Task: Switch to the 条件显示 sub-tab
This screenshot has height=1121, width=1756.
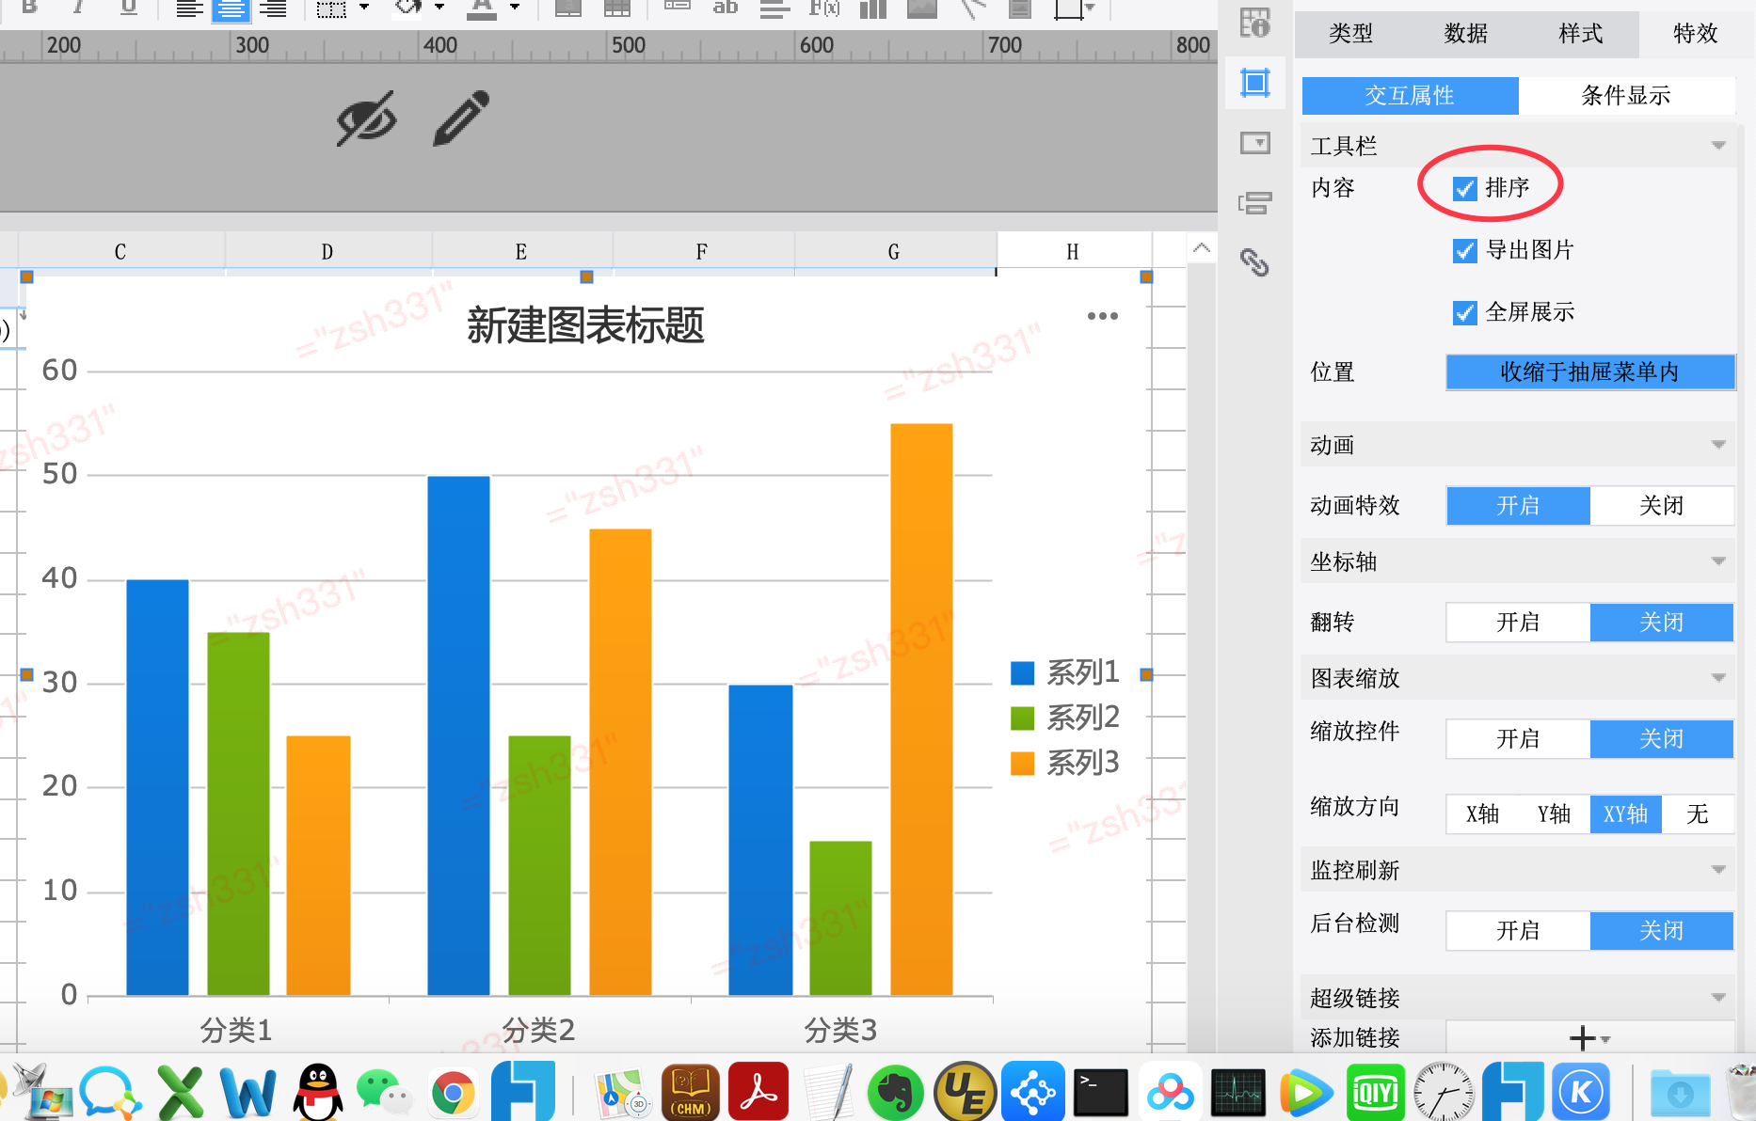Action: tap(1627, 96)
